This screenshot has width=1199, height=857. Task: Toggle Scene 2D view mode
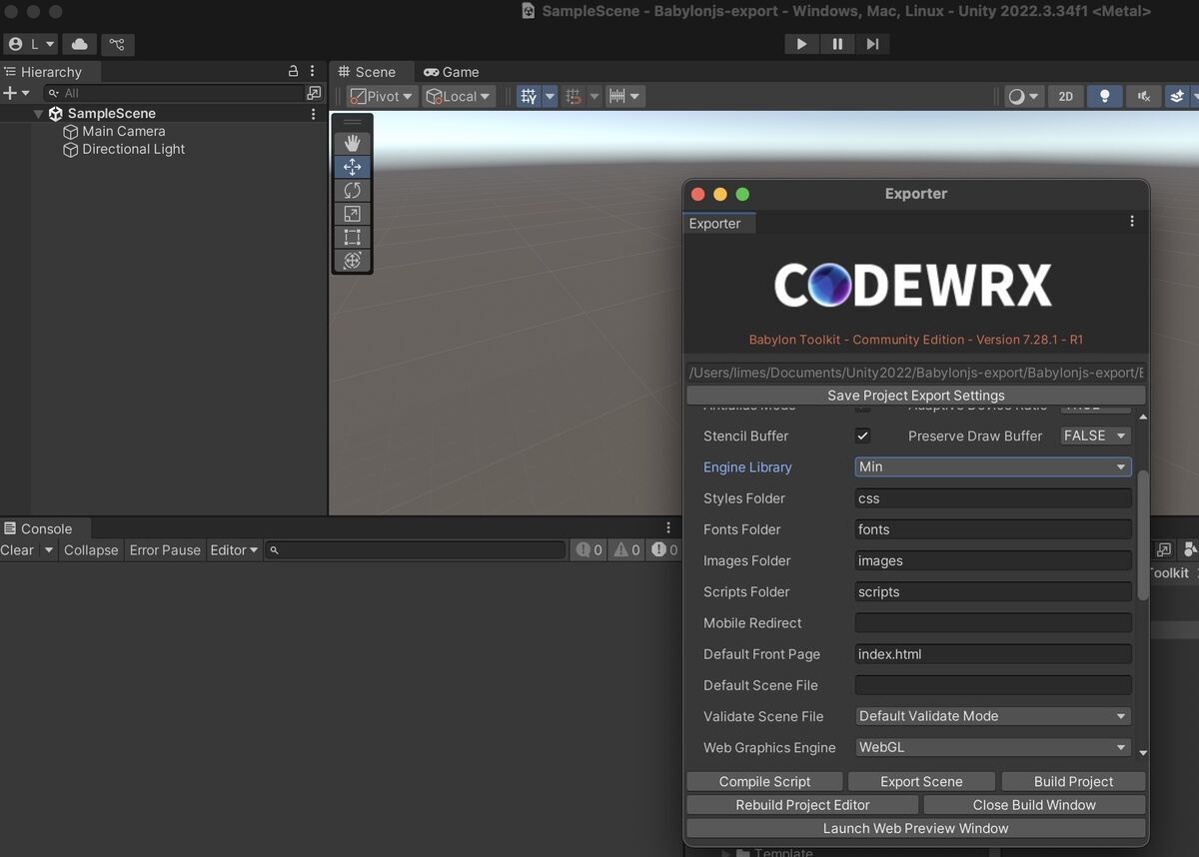click(1065, 97)
